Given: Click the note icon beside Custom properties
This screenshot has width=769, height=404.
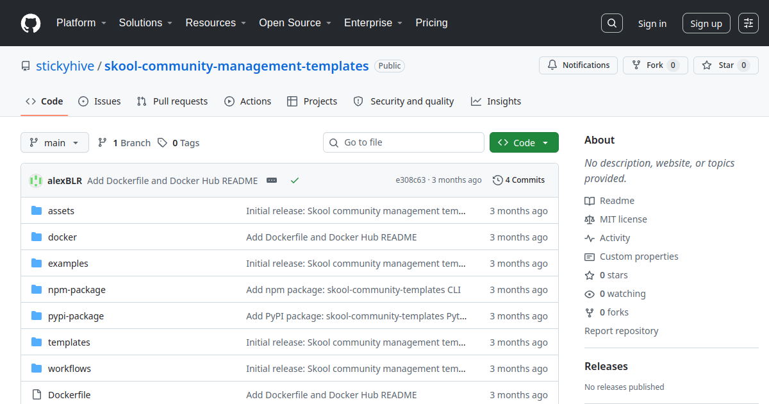Looking at the screenshot, I should pyautogui.click(x=590, y=257).
